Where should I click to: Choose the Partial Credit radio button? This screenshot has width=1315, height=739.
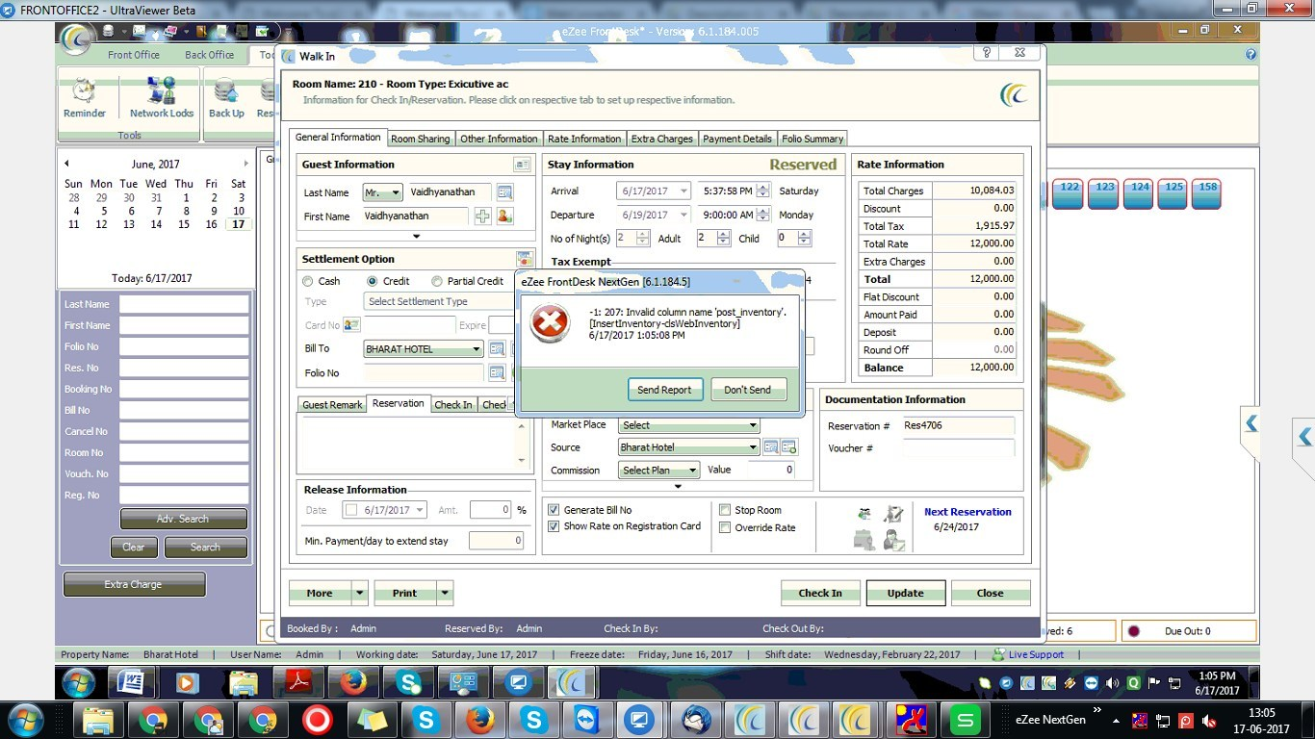coord(437,281)
